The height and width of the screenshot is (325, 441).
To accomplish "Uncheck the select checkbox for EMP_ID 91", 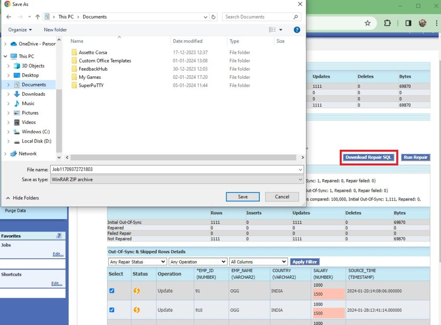I will [x=112, y=291].
